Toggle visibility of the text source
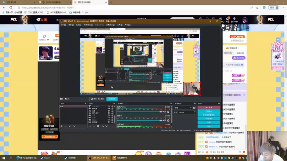The image size is (287, 161). coord(109,106)
